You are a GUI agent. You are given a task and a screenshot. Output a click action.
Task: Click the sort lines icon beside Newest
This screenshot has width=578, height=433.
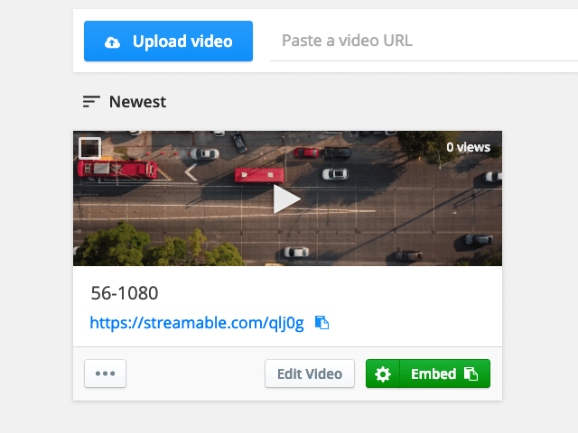(91, 102)
